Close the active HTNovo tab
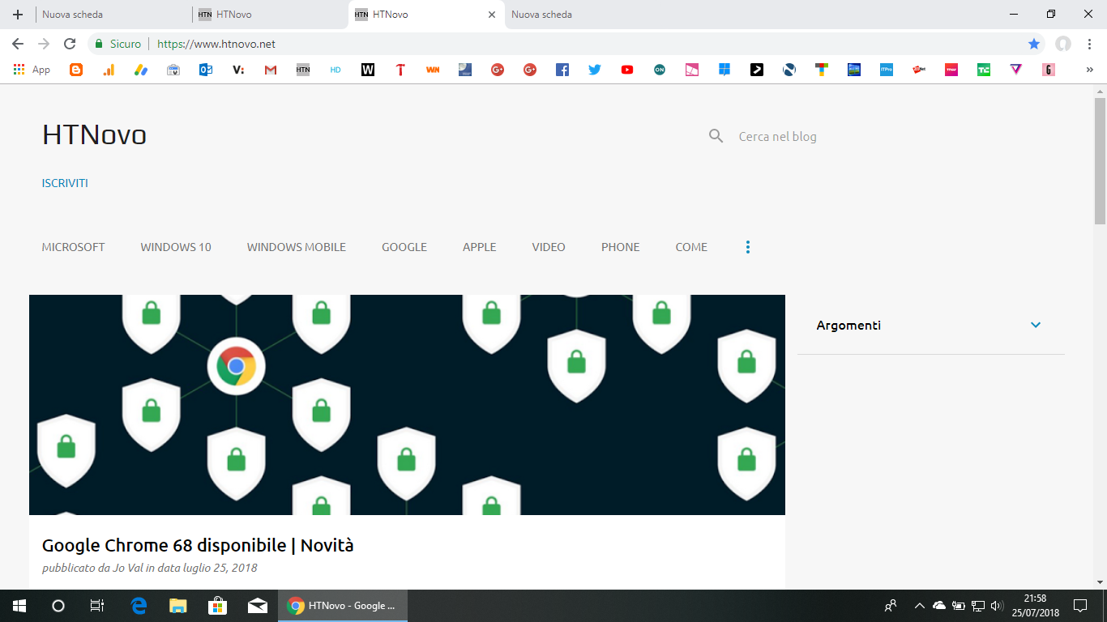This screenshot has height=622, width=1107. tap(491, 15)
